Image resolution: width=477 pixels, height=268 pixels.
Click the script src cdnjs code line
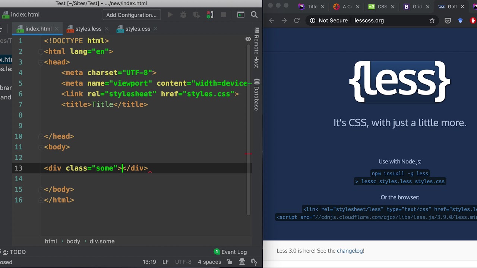click(x=377, y=217)
